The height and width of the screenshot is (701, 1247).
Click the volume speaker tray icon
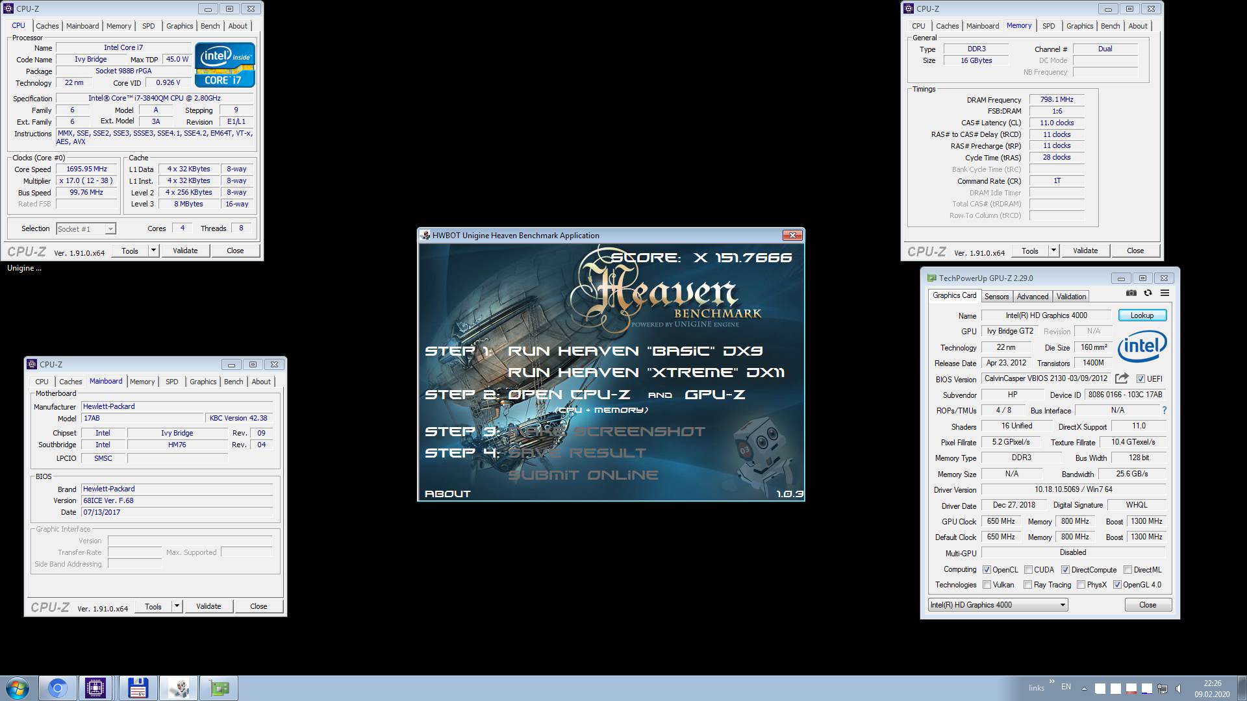coord(1179,689)
